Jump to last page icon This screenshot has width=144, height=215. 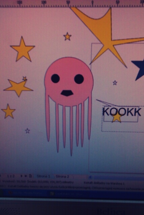(26, 176)
